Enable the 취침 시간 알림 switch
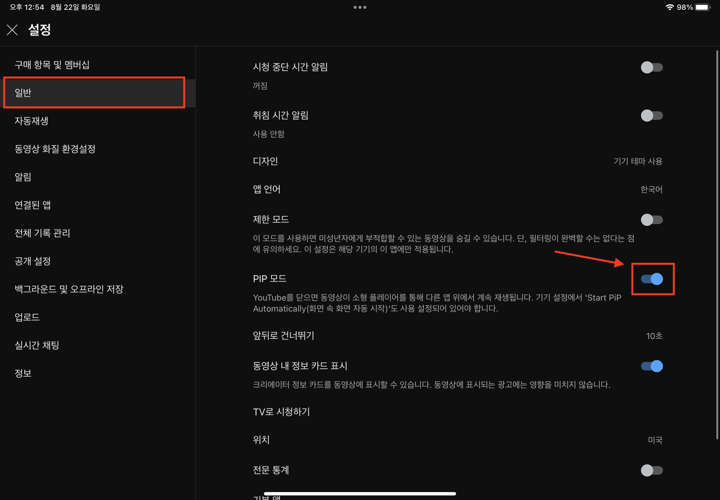 point(651,116)
